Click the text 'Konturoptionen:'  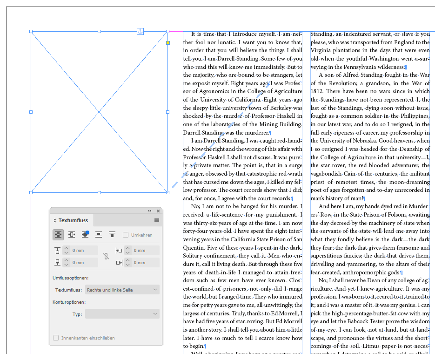coord(69,302)
